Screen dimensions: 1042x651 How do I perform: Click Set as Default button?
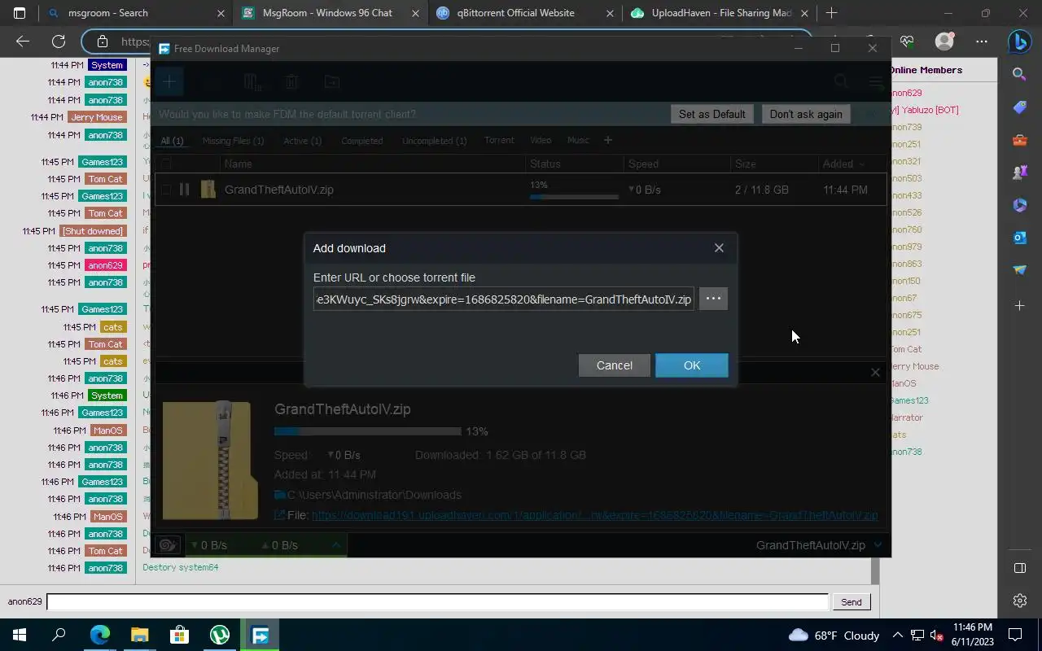711,114
